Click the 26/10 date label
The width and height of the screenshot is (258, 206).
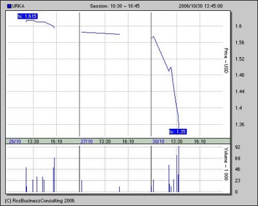click(x=15, y=141)
